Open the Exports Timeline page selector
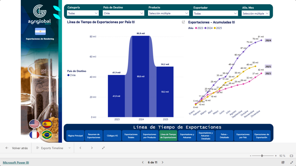 click(x=53, y=148)
